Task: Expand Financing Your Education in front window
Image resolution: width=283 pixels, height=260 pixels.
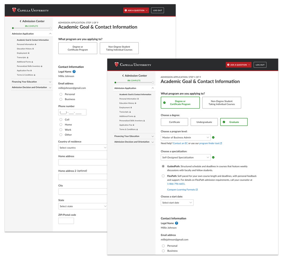Action: click(x=134, y=136)
